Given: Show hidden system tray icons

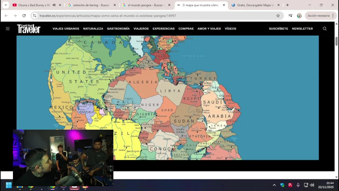Looking at the screenshot, I should [x=274, y=185].
